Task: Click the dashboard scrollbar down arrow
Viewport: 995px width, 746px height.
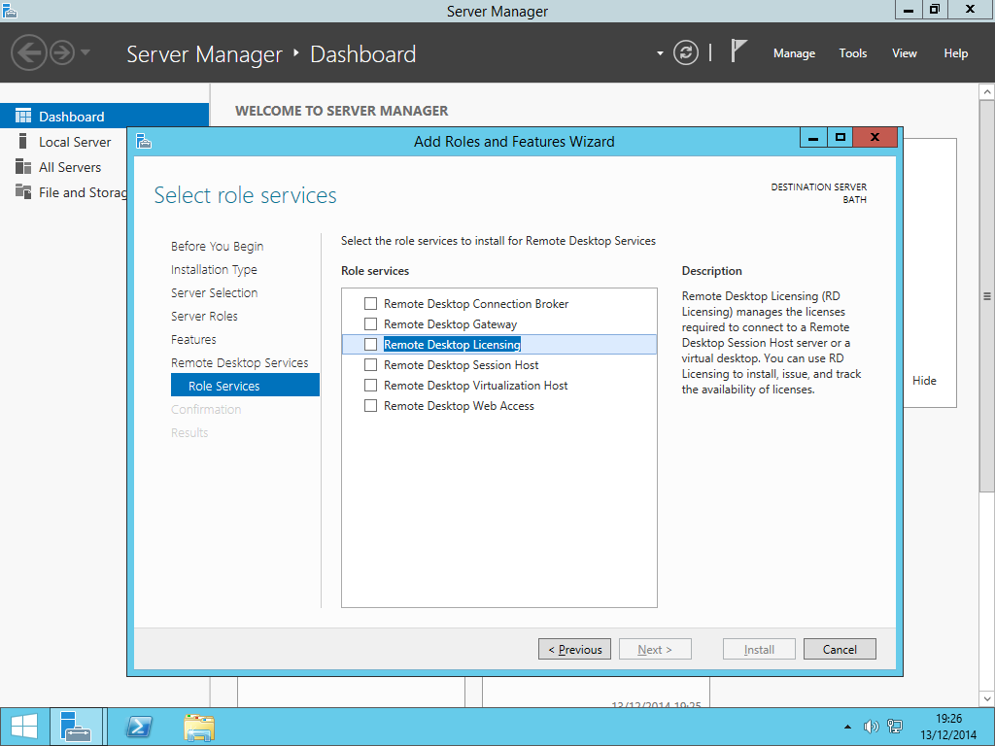Action: click(987, 699)
